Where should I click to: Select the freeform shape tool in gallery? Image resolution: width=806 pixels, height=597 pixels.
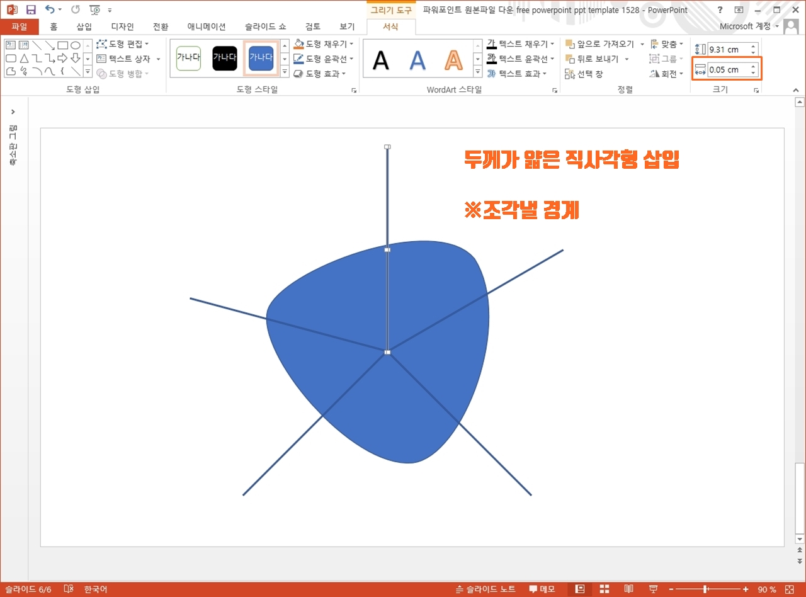click(x=11, y=71)
